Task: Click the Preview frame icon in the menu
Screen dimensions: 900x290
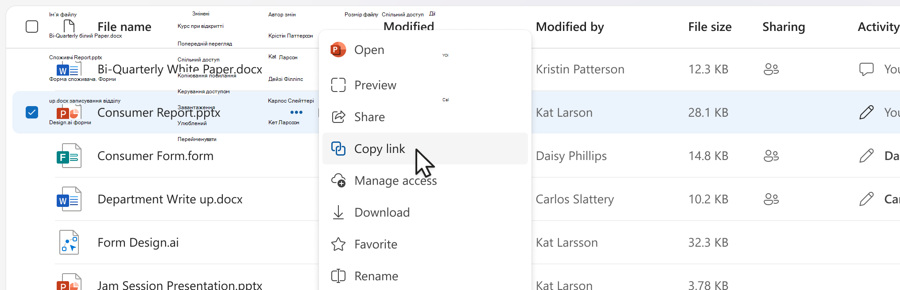Action: click(338, 85)
